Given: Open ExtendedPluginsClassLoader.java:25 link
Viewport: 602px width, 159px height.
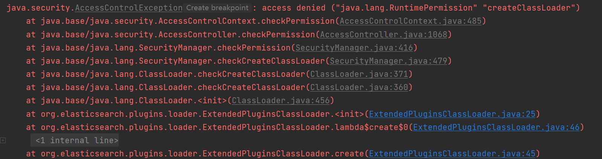Looking at the screenshot, I should coord(452,114).
